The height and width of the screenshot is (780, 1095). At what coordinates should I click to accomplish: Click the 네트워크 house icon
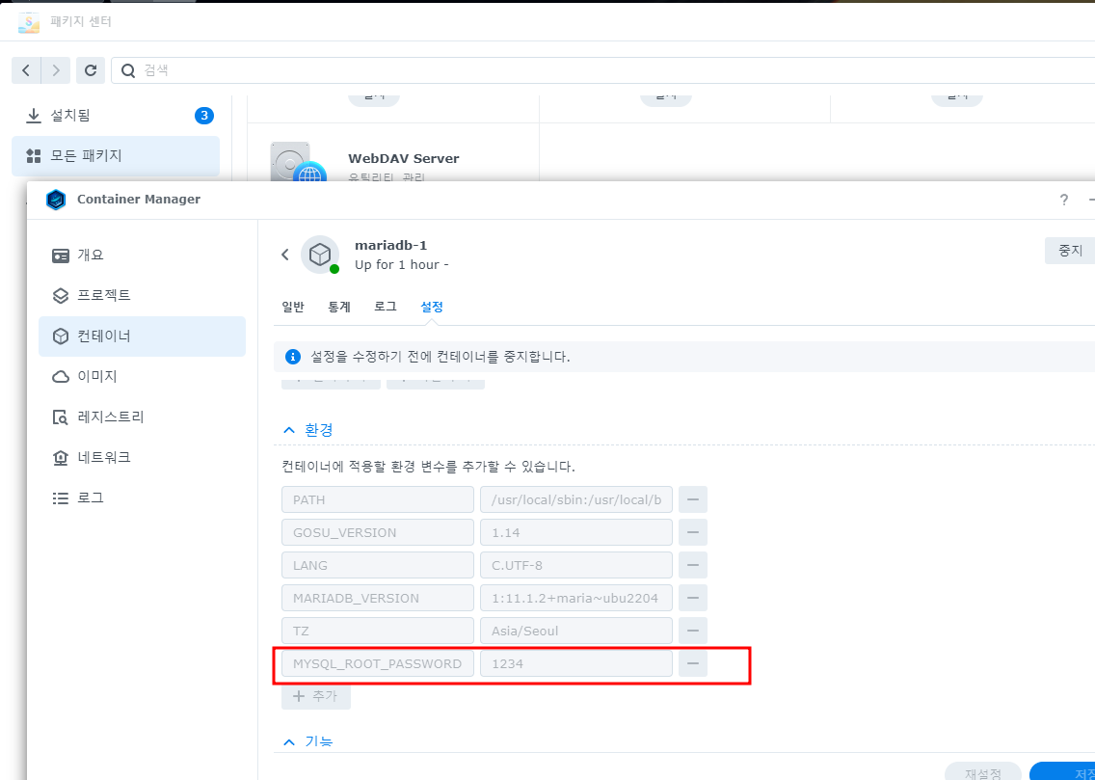click(x=61, y=458)
